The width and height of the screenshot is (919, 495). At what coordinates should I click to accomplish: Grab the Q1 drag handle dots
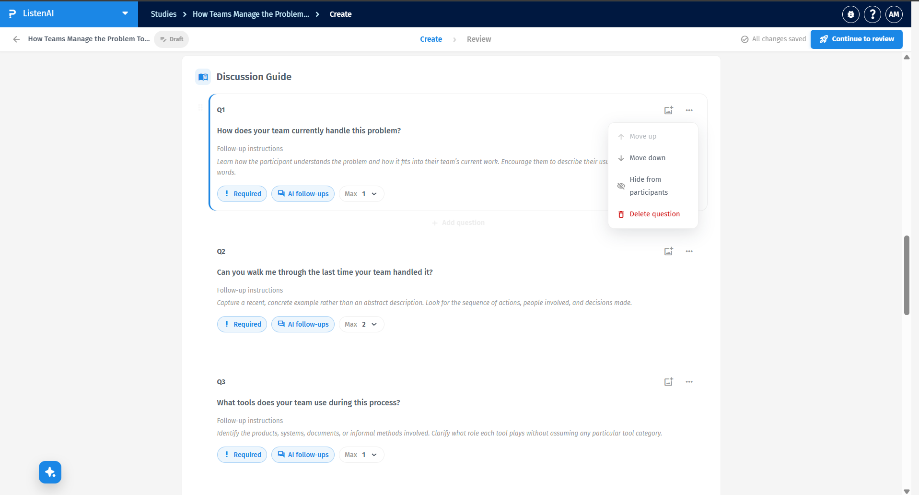pos(200,107)
